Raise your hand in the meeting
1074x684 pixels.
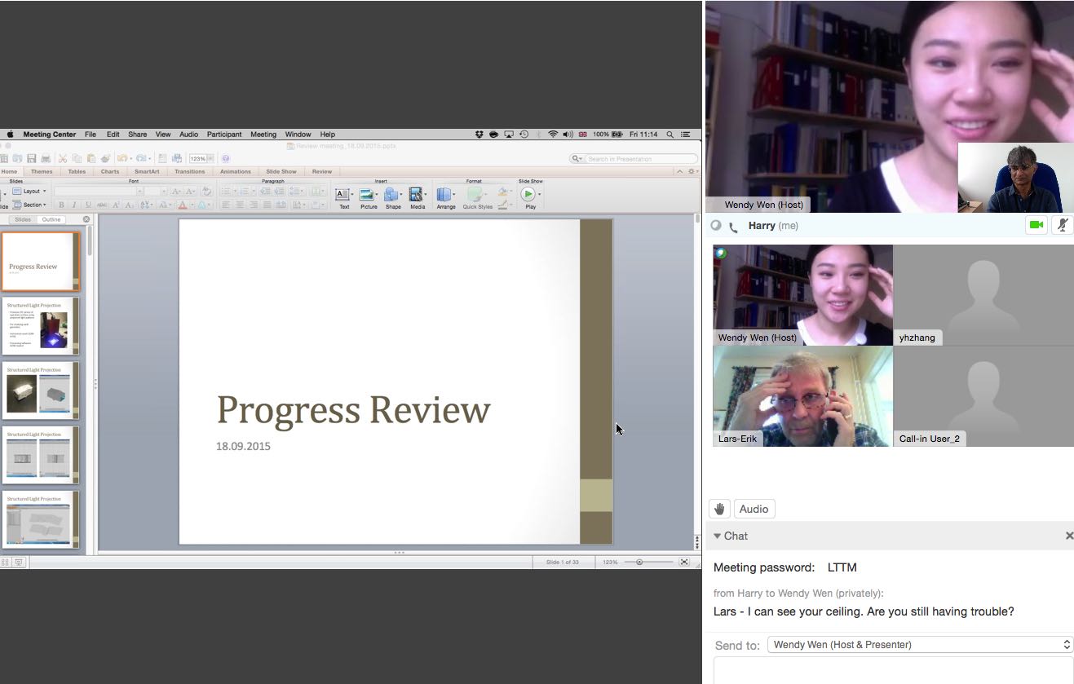[x=719, y=508]
